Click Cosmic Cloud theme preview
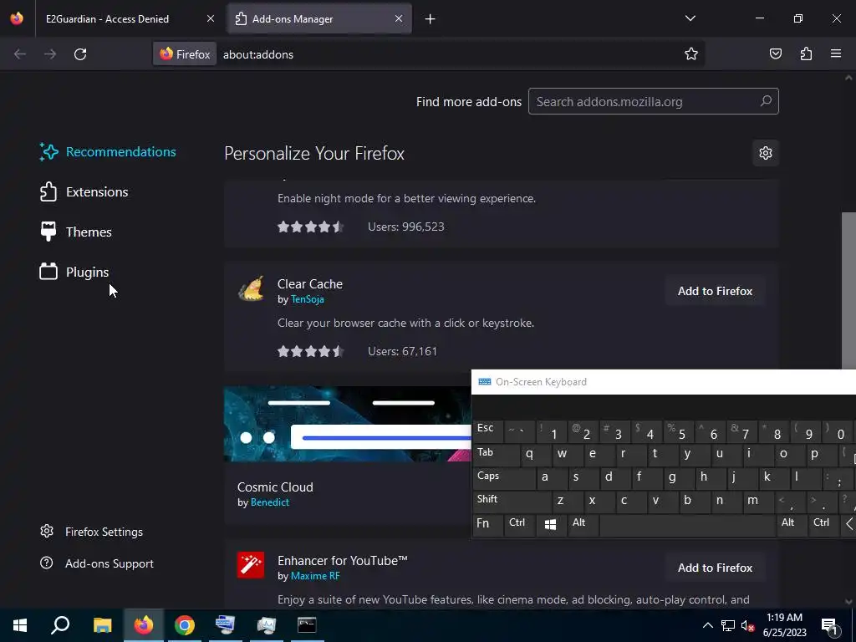Viewport: 856px width, 642px height. tap(348, 424)
